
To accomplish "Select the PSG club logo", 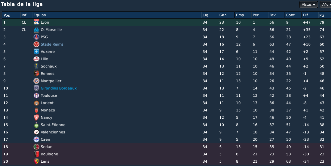I will coord(36,37).
